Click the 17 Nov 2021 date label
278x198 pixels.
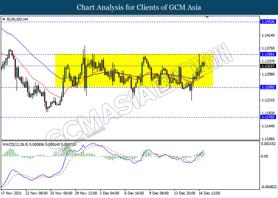(x=12, y=193)
